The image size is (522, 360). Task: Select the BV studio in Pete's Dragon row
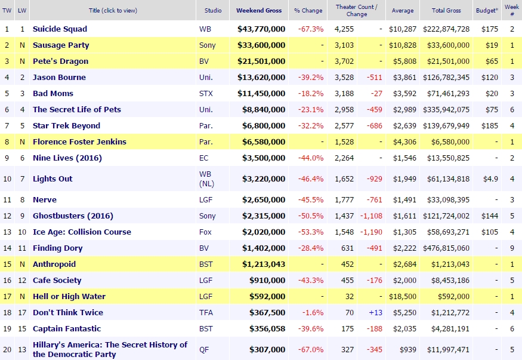click(204, 61)
